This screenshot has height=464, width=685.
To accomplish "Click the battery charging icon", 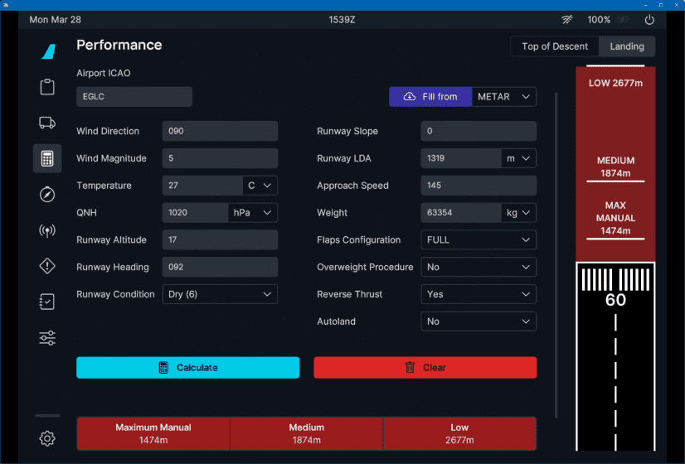I will 623,20.
